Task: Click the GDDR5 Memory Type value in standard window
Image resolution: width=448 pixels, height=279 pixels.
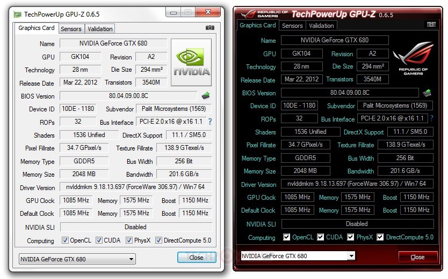Action: coord(84,161)
